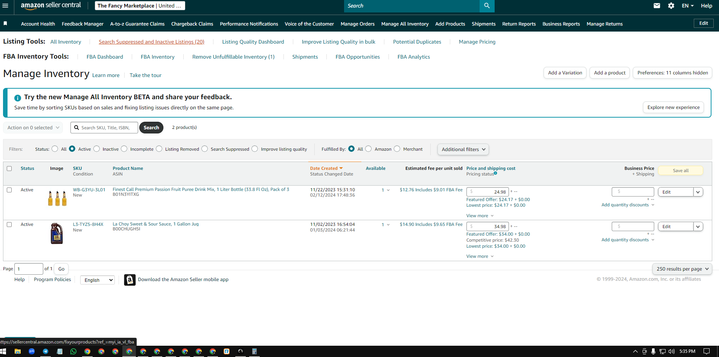Select the Listing Removed filter
Image resolution: width=719 pixels, height=357 pixels.
click(159, 149)
